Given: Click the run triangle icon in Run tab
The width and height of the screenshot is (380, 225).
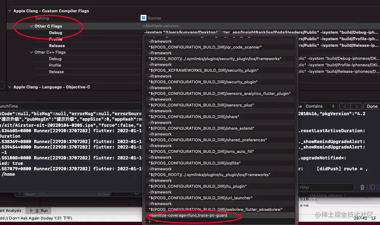Looking at the screenshot, I should click(x=31, y=211).
